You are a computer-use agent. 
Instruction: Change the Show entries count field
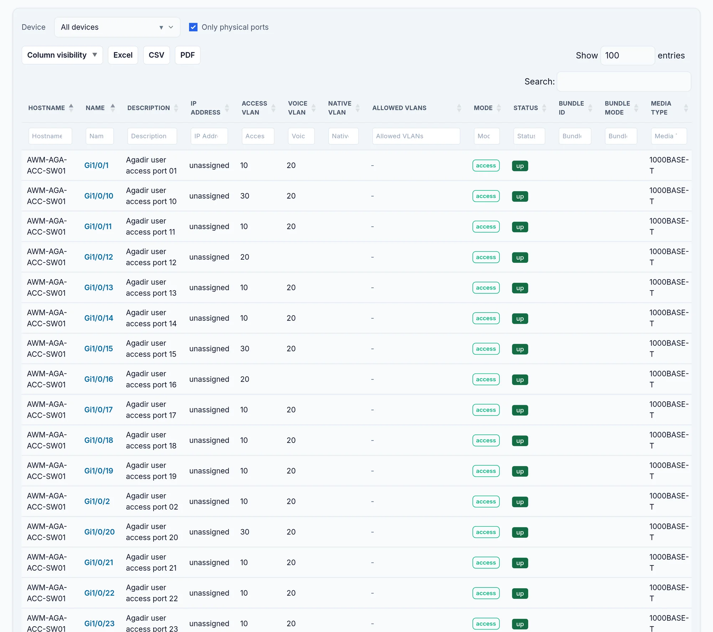pos(627,56)
